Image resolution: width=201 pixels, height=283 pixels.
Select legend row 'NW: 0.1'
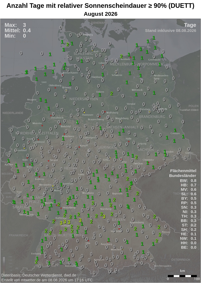188,238
